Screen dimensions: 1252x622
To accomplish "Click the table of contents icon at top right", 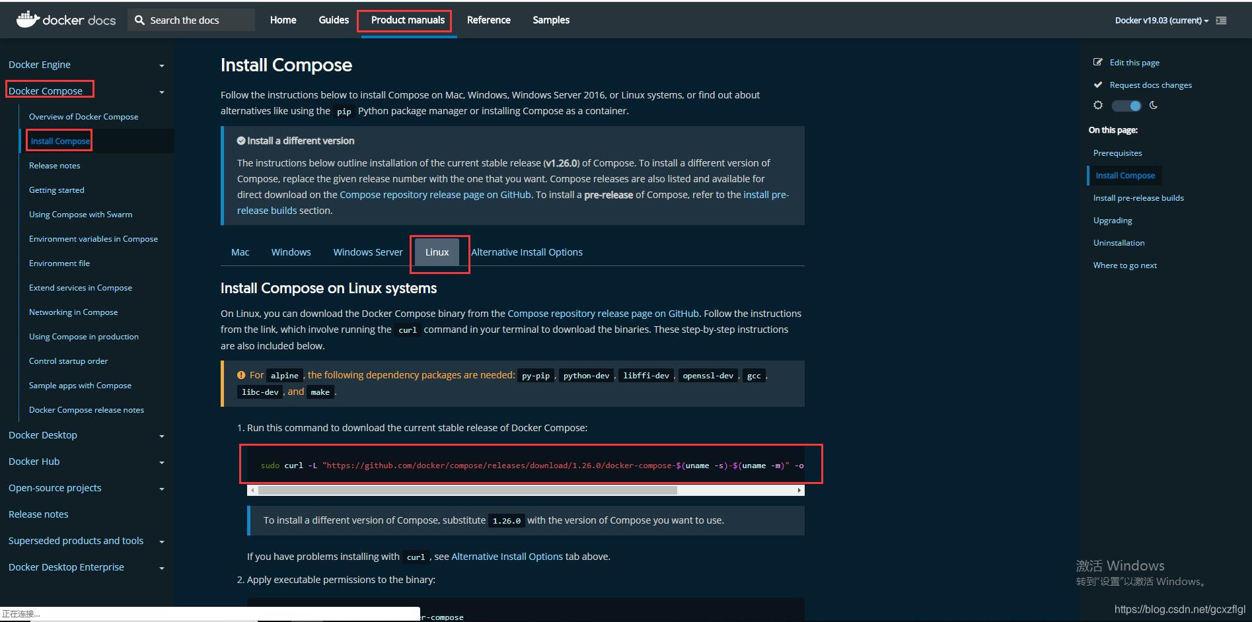I will coord(1222,20).
